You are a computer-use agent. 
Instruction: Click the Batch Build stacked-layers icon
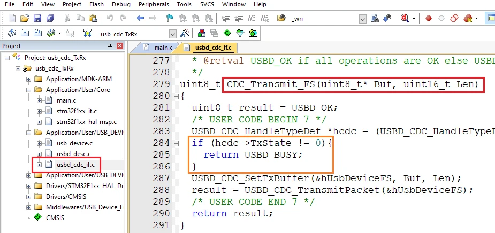coord(51,33)
